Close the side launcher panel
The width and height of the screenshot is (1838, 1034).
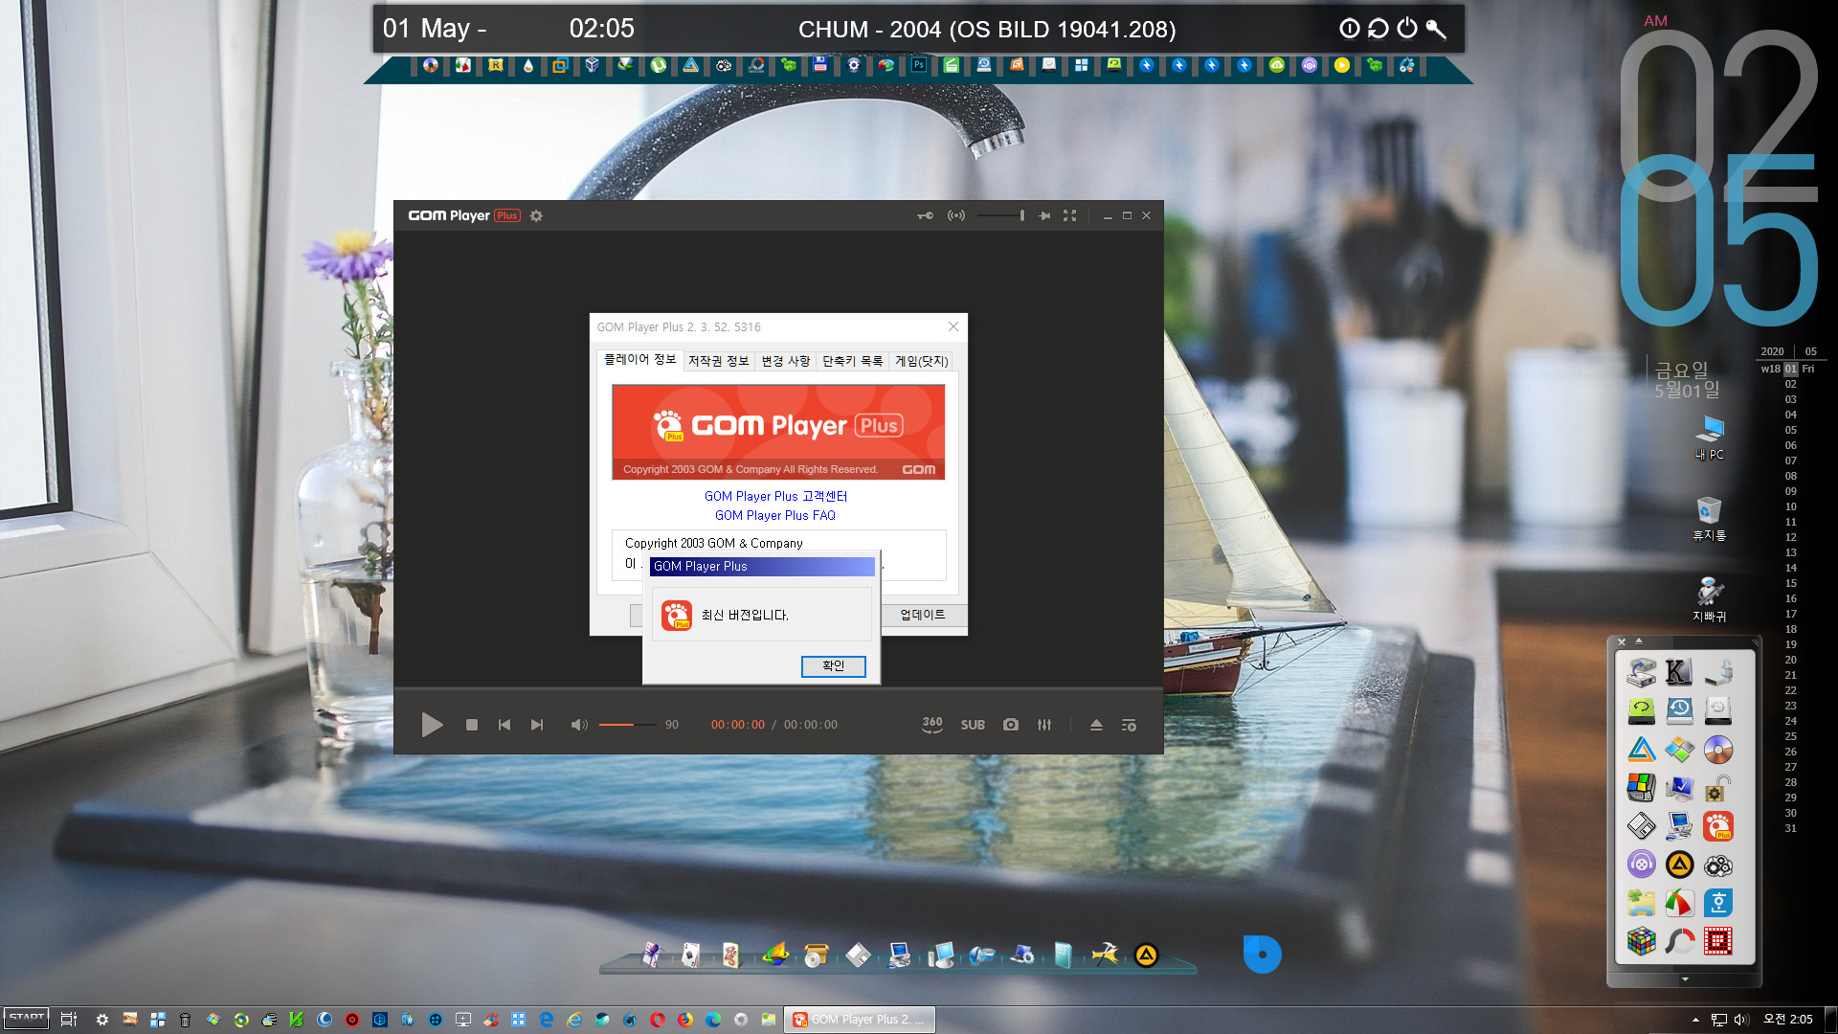click(1622, 641)
